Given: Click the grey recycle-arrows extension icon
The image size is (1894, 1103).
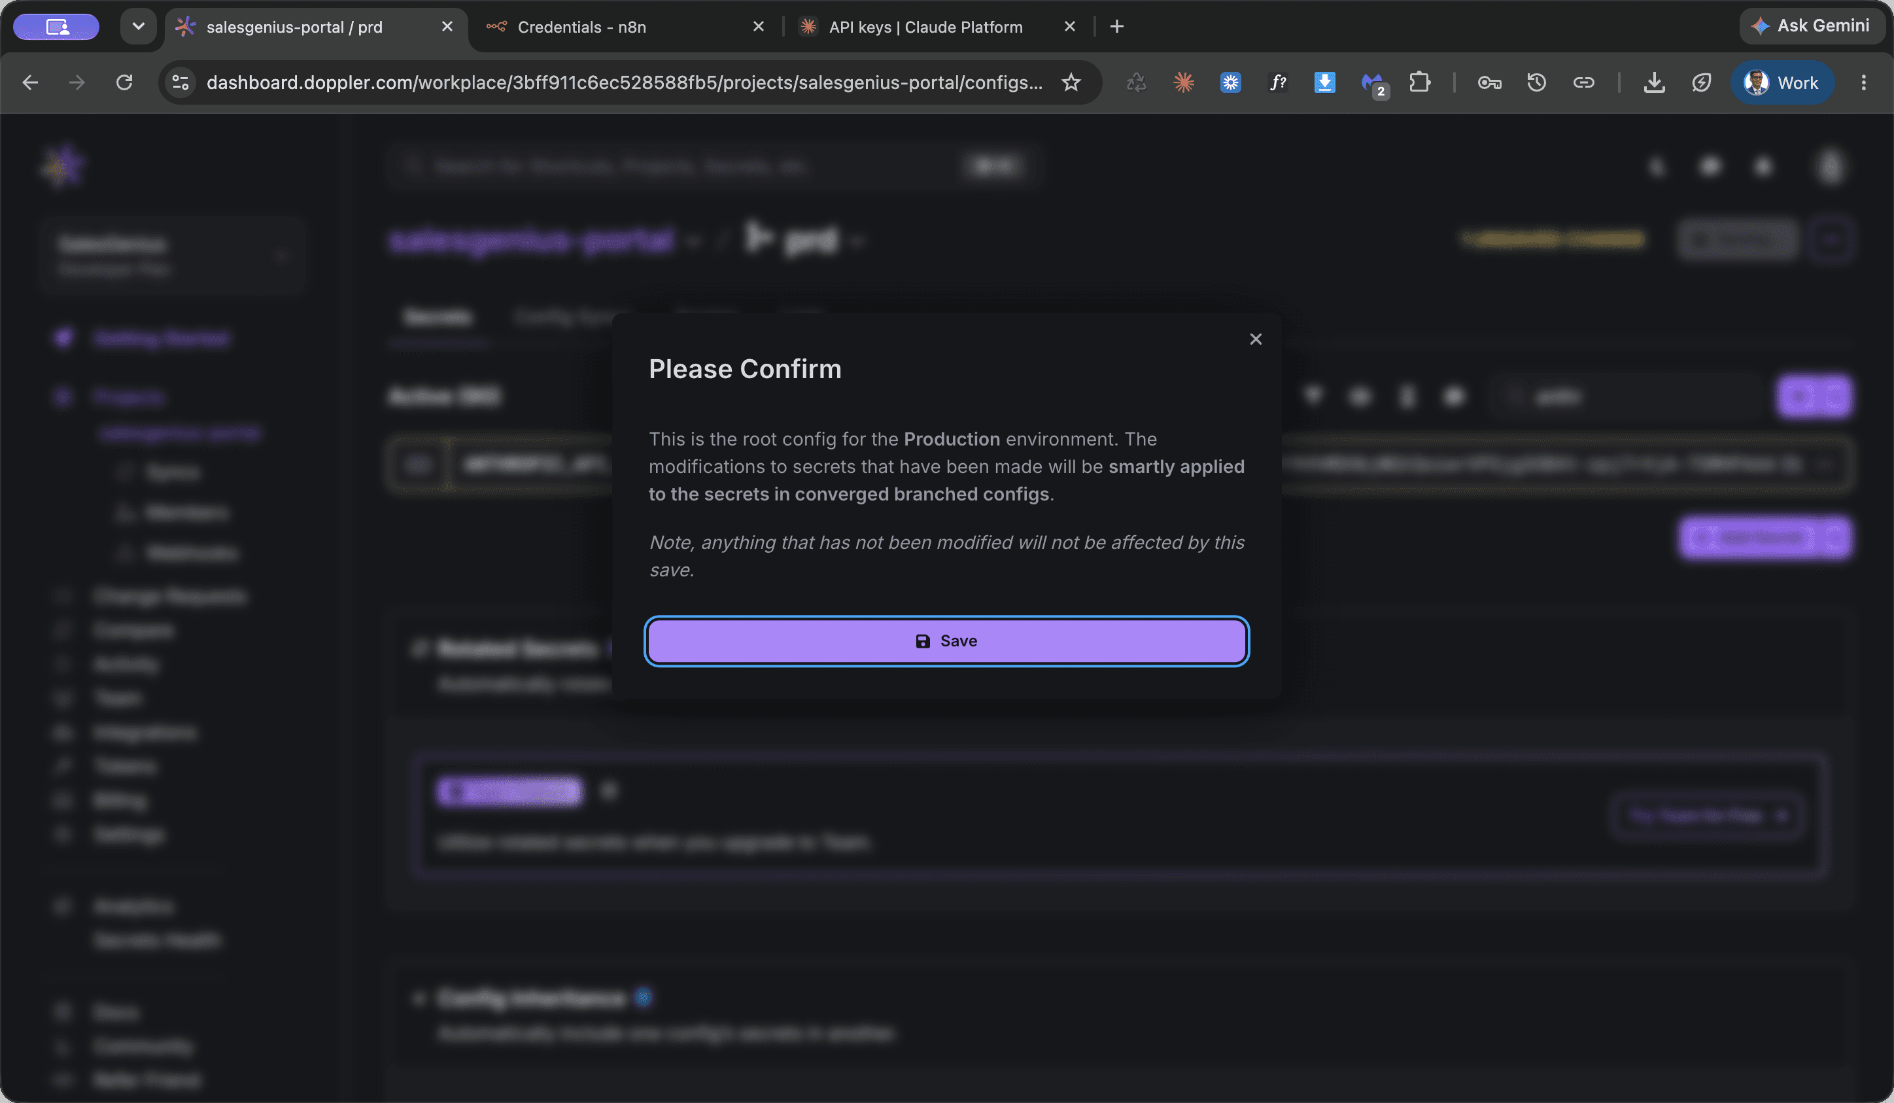Looking at the screenshot, I should (x=1137, y=82).
